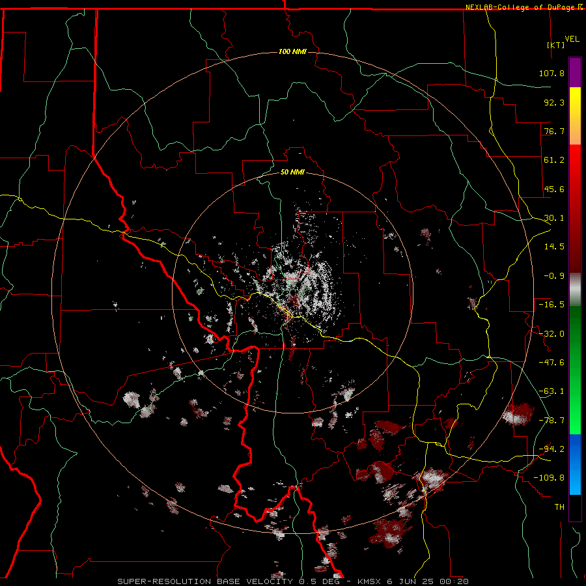Click the purple segment of the color bar
Screen dimensions: 586x586
[x=575, y=72]
